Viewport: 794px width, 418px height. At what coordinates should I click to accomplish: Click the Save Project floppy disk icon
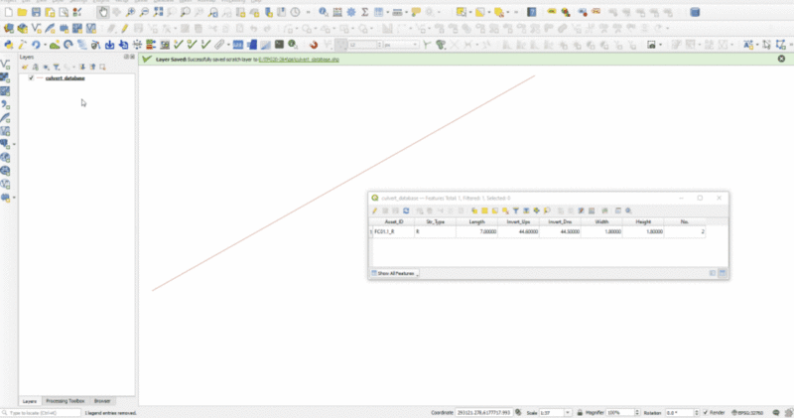(37, 13)
